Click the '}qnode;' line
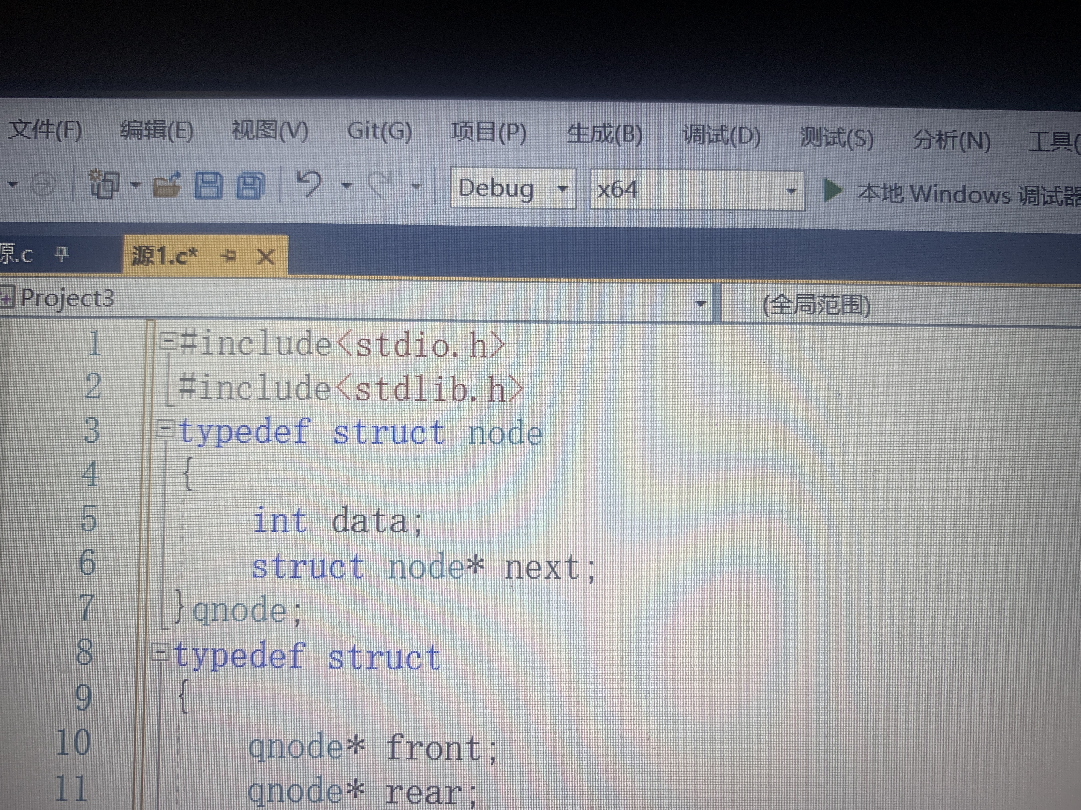1081x810 pixels. coord(238,609)
